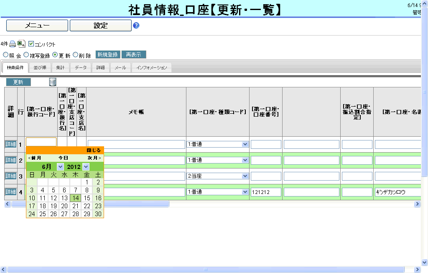Open the calendar month dropdown
Viewport: 428px width, 273px height.
[x=60, y=166]
